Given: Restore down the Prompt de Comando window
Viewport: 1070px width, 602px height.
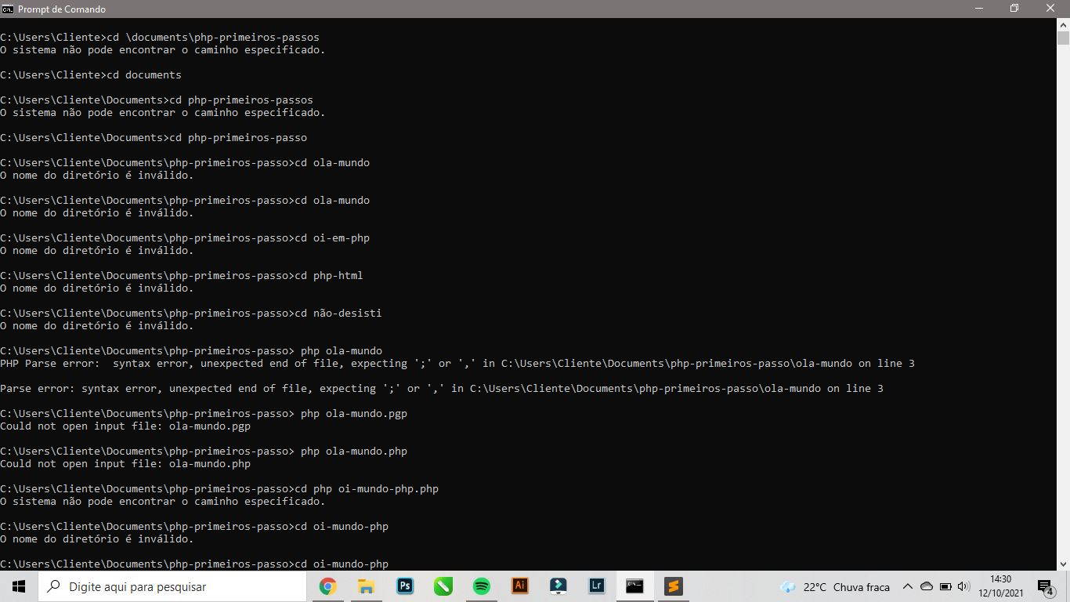Looking at the screenshot, I should click(x=1014, y=9).
